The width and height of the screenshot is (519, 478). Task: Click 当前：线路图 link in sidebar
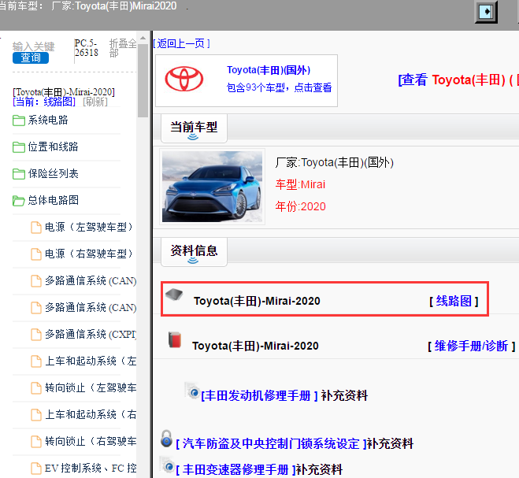(x=44, y=102)
